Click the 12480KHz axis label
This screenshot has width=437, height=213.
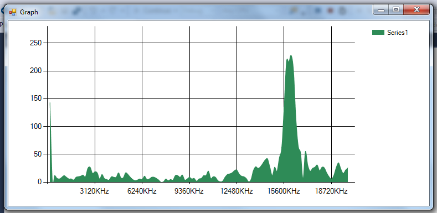[237, 191]
